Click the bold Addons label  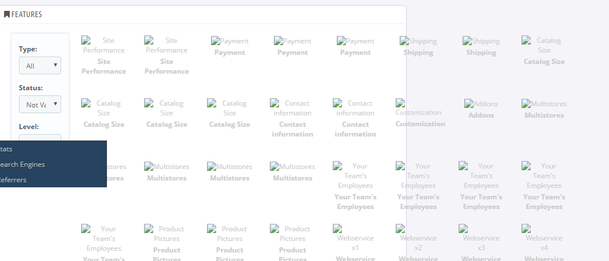[x=481, y=115]
